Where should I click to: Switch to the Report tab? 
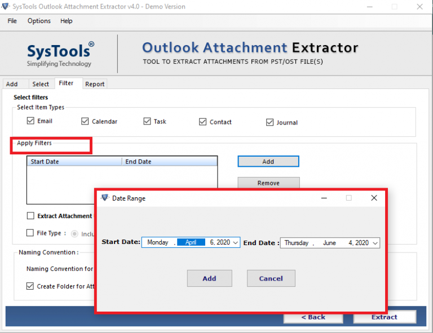tap(95, 84)
